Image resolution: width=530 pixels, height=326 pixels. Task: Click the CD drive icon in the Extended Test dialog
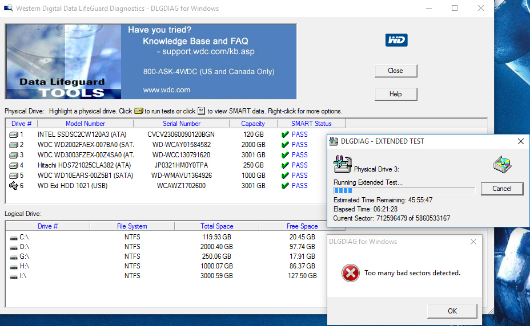(502, 164)
